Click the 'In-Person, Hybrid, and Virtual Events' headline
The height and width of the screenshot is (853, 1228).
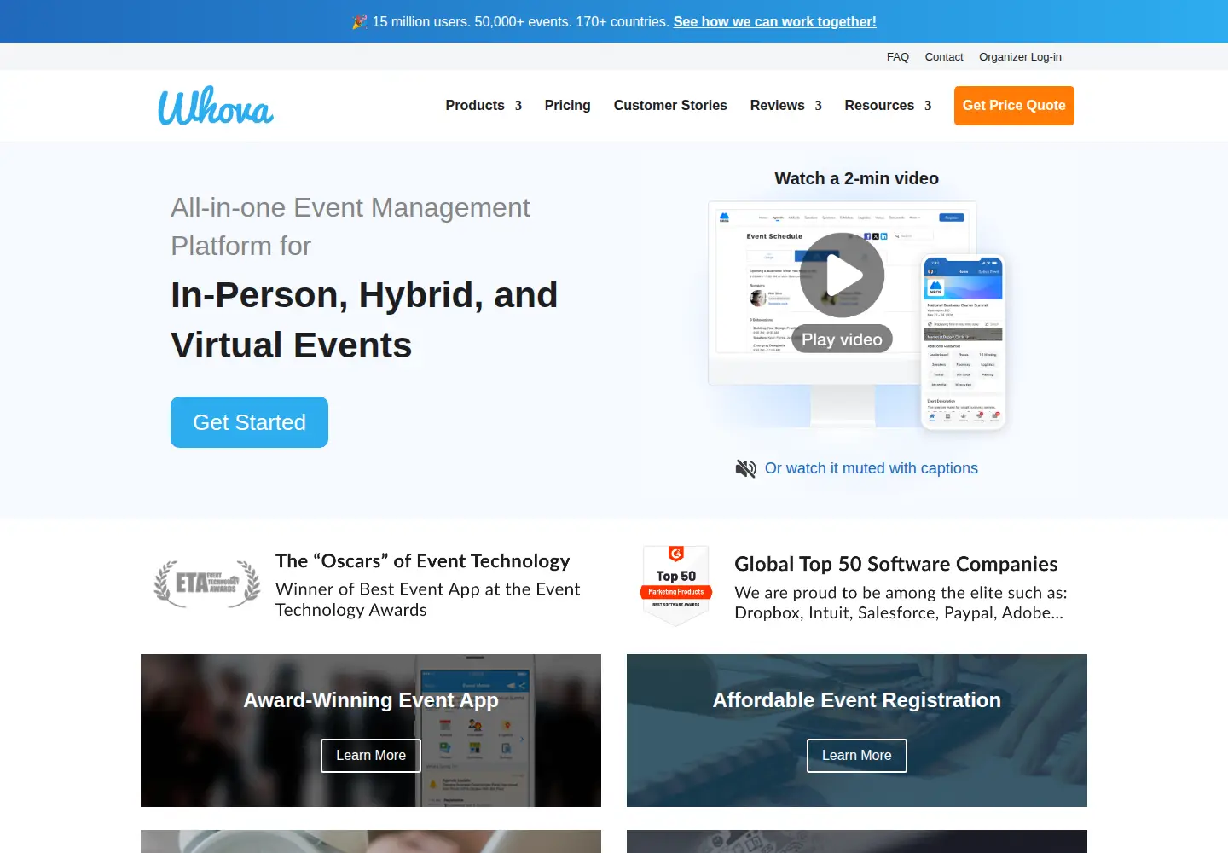click(x=364, y=320)
